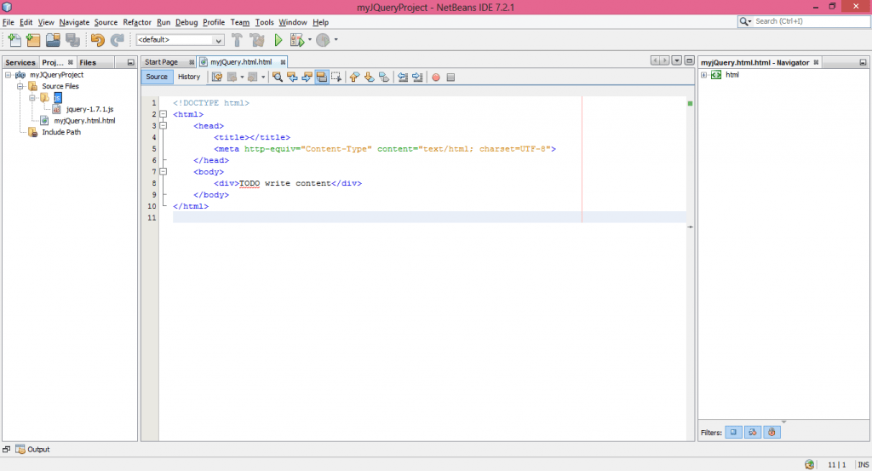Click the Find Selection magnifier icon

(278, 78)
